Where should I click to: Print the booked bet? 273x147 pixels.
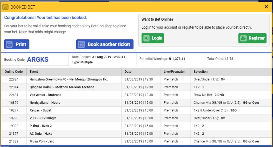(17, 44)
